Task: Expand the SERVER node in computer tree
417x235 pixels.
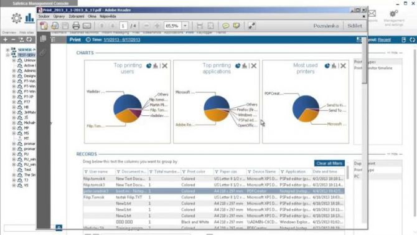Action: pyautogui.click(x=7, y=50)
